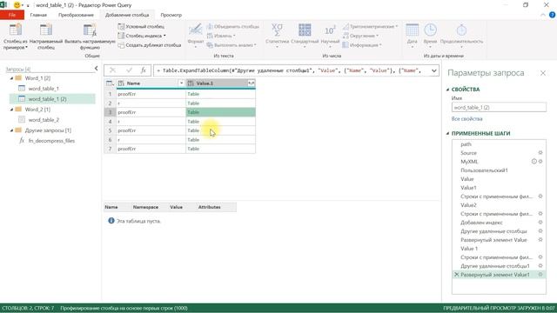Open the Rounding dropdown
This screenshot has height=313, width=557.
360,36
